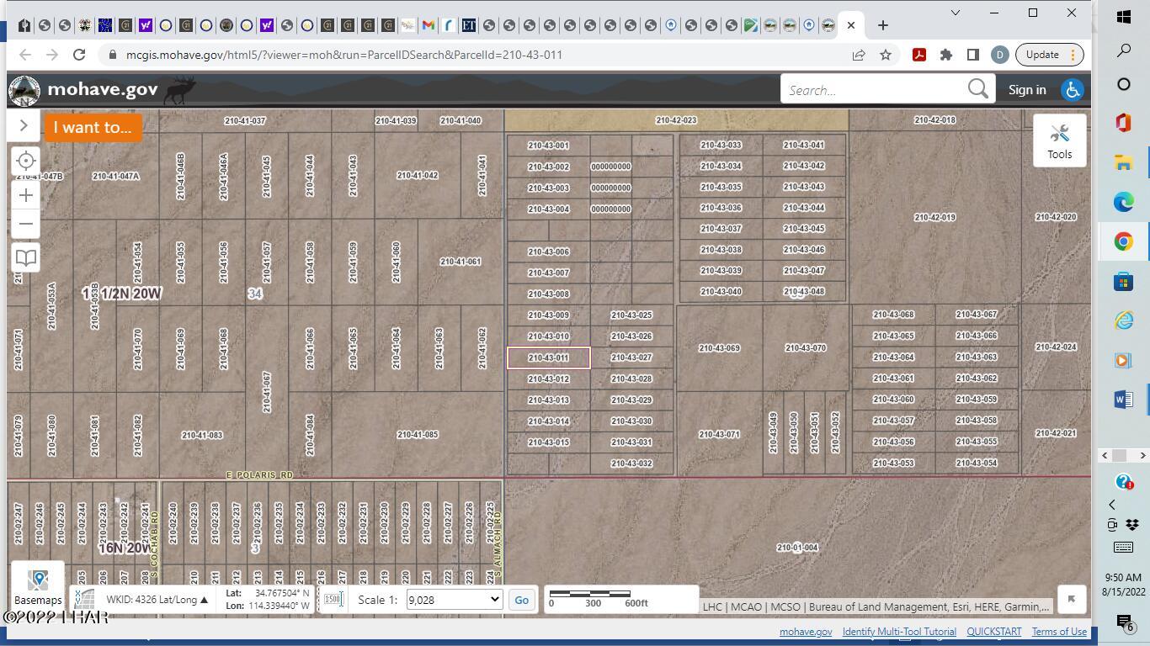Toggle the coordinate grid icon
1150x646 pixels.
[84, 600]
